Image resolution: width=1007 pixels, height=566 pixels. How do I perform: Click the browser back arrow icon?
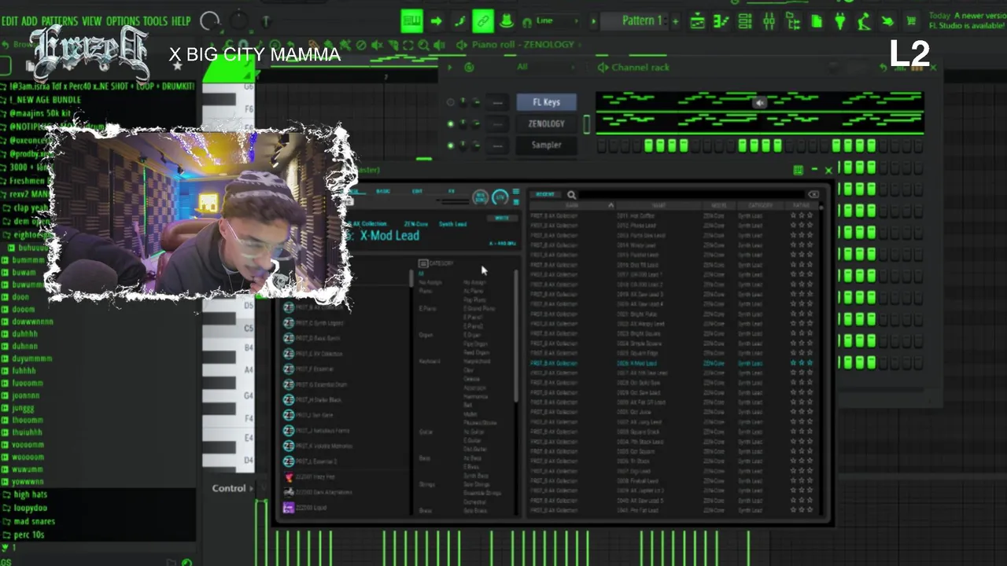click(x=6, y=45)
